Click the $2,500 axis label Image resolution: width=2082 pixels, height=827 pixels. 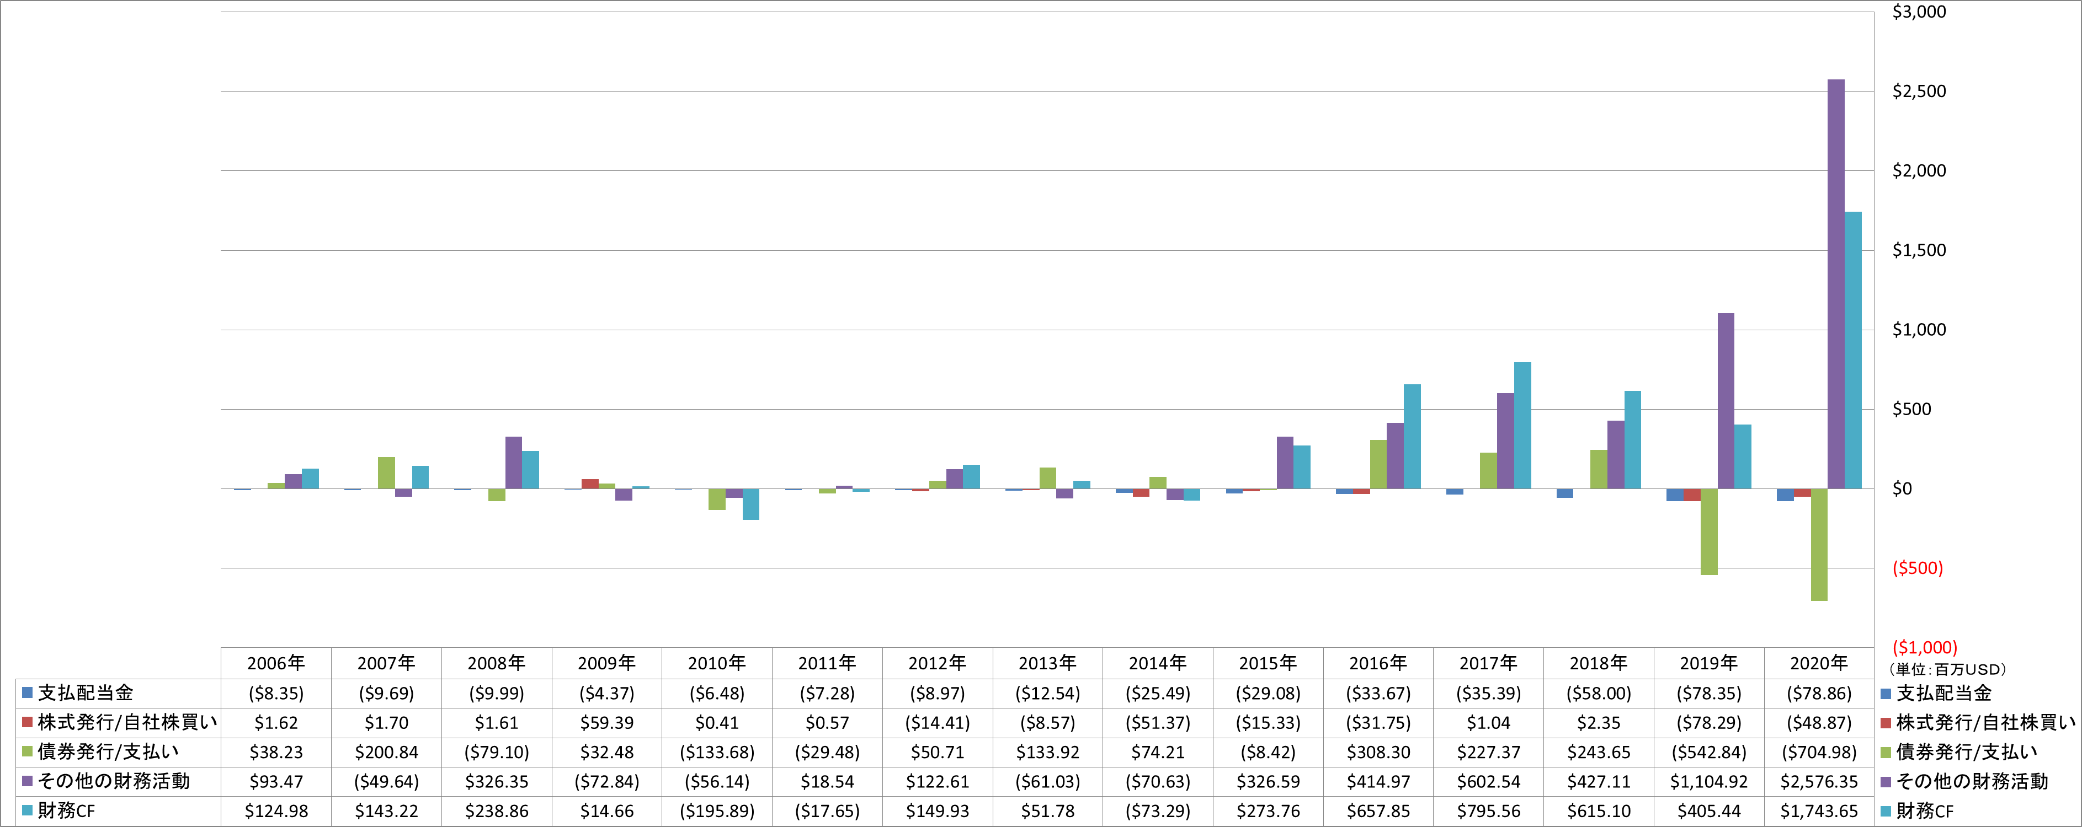coord(1919,92)
